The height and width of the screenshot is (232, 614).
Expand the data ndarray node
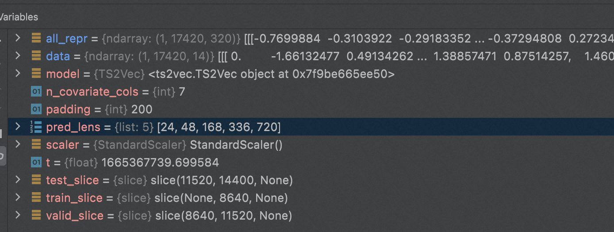click(x=18, y=56)
